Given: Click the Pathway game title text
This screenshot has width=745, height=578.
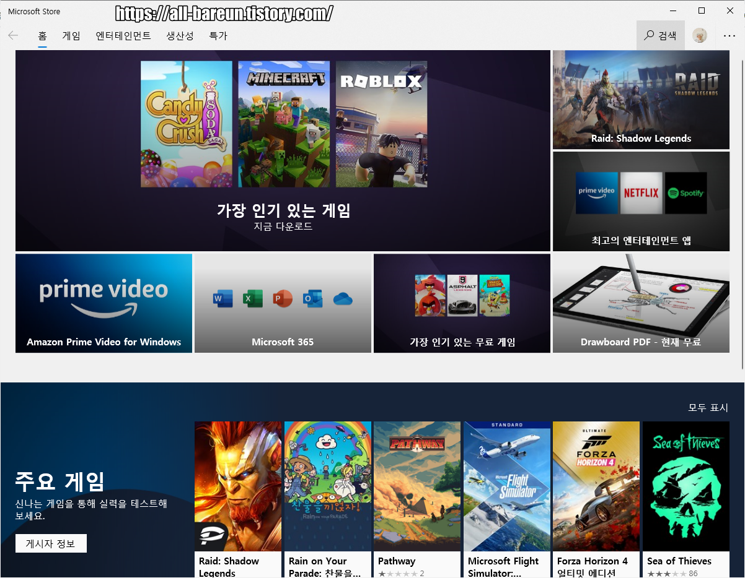Looking at the screenshot, I should (397, 561).
